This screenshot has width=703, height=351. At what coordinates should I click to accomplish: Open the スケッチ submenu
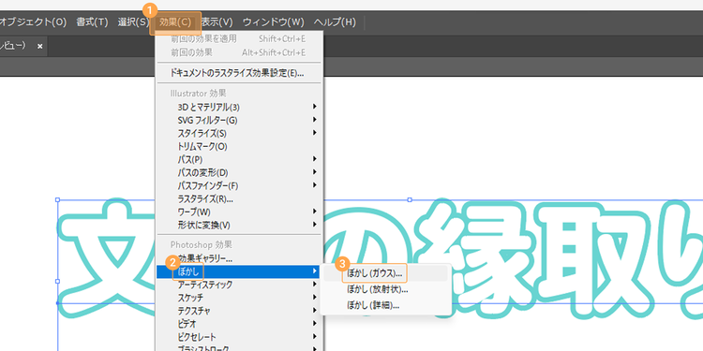(x=238, y=298)
